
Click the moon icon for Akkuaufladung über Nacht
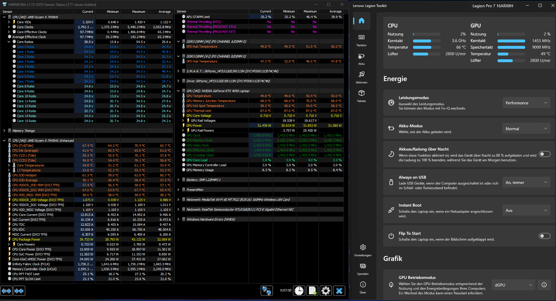pyautogui.click(x=391, y=154)
